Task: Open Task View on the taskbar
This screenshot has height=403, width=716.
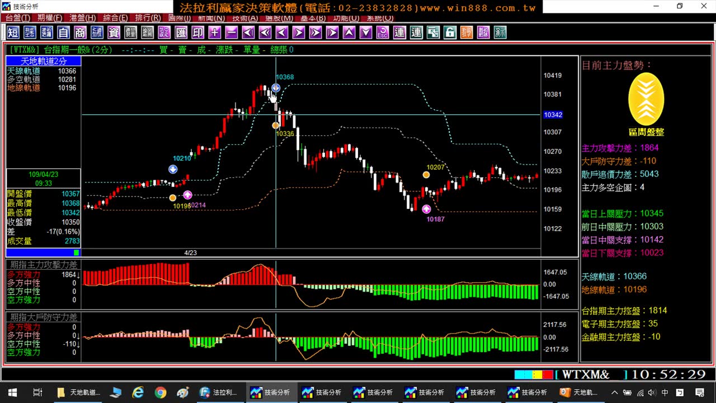Action: pyautogui.click(x=38, y=392)
